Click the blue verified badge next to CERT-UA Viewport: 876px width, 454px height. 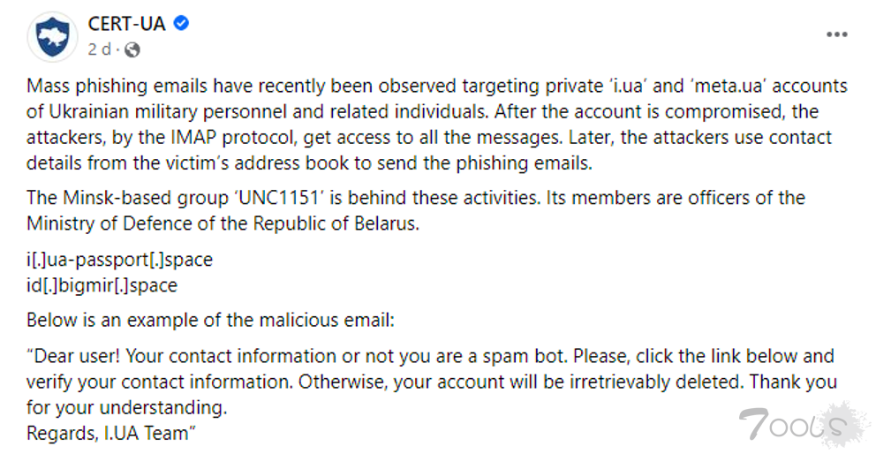click(x=181, y=24)
